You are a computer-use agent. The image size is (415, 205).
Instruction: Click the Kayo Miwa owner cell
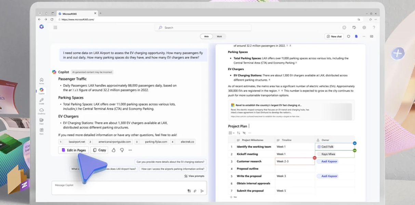334,154
